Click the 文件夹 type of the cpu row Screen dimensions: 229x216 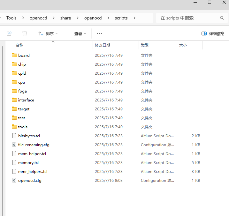(147, 82)
